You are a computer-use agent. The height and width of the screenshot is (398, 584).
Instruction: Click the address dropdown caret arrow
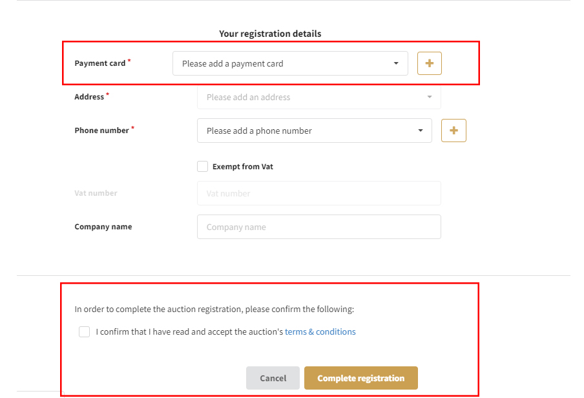(x=429, y=97)
